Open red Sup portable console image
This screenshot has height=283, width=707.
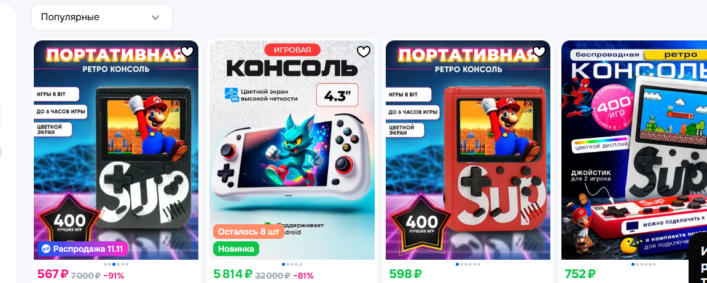coord(468,150)
